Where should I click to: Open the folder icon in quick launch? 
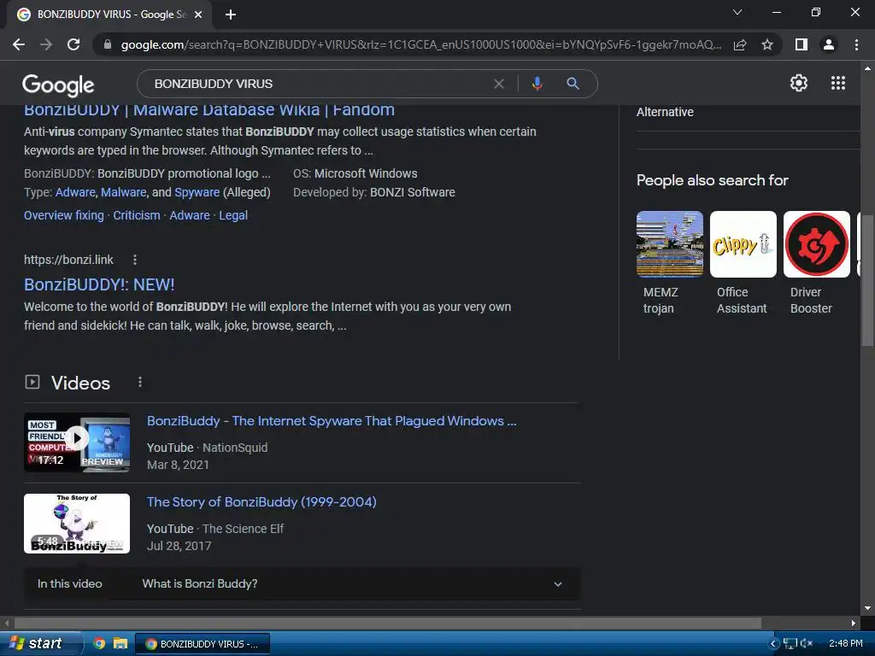coord(120,644)
